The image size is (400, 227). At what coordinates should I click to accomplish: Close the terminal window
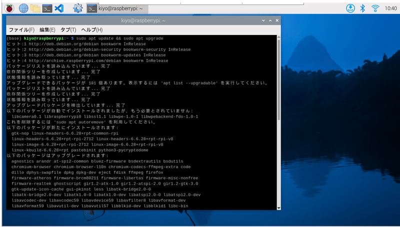(x=277, y=20)
